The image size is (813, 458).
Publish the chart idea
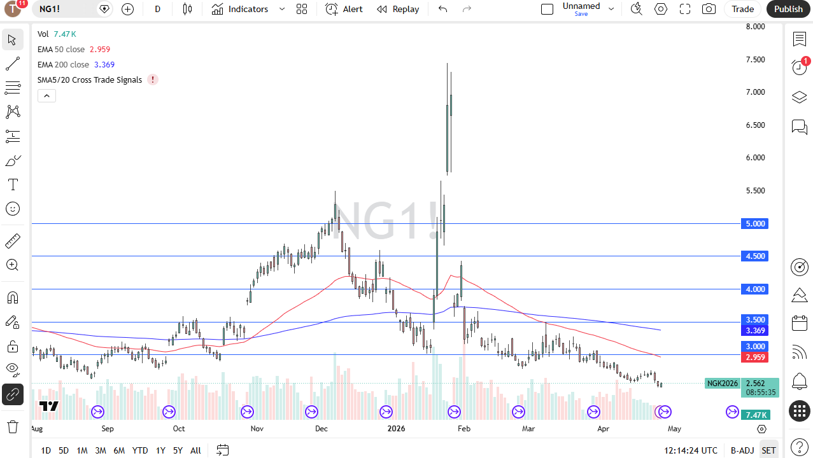point(788,9)
